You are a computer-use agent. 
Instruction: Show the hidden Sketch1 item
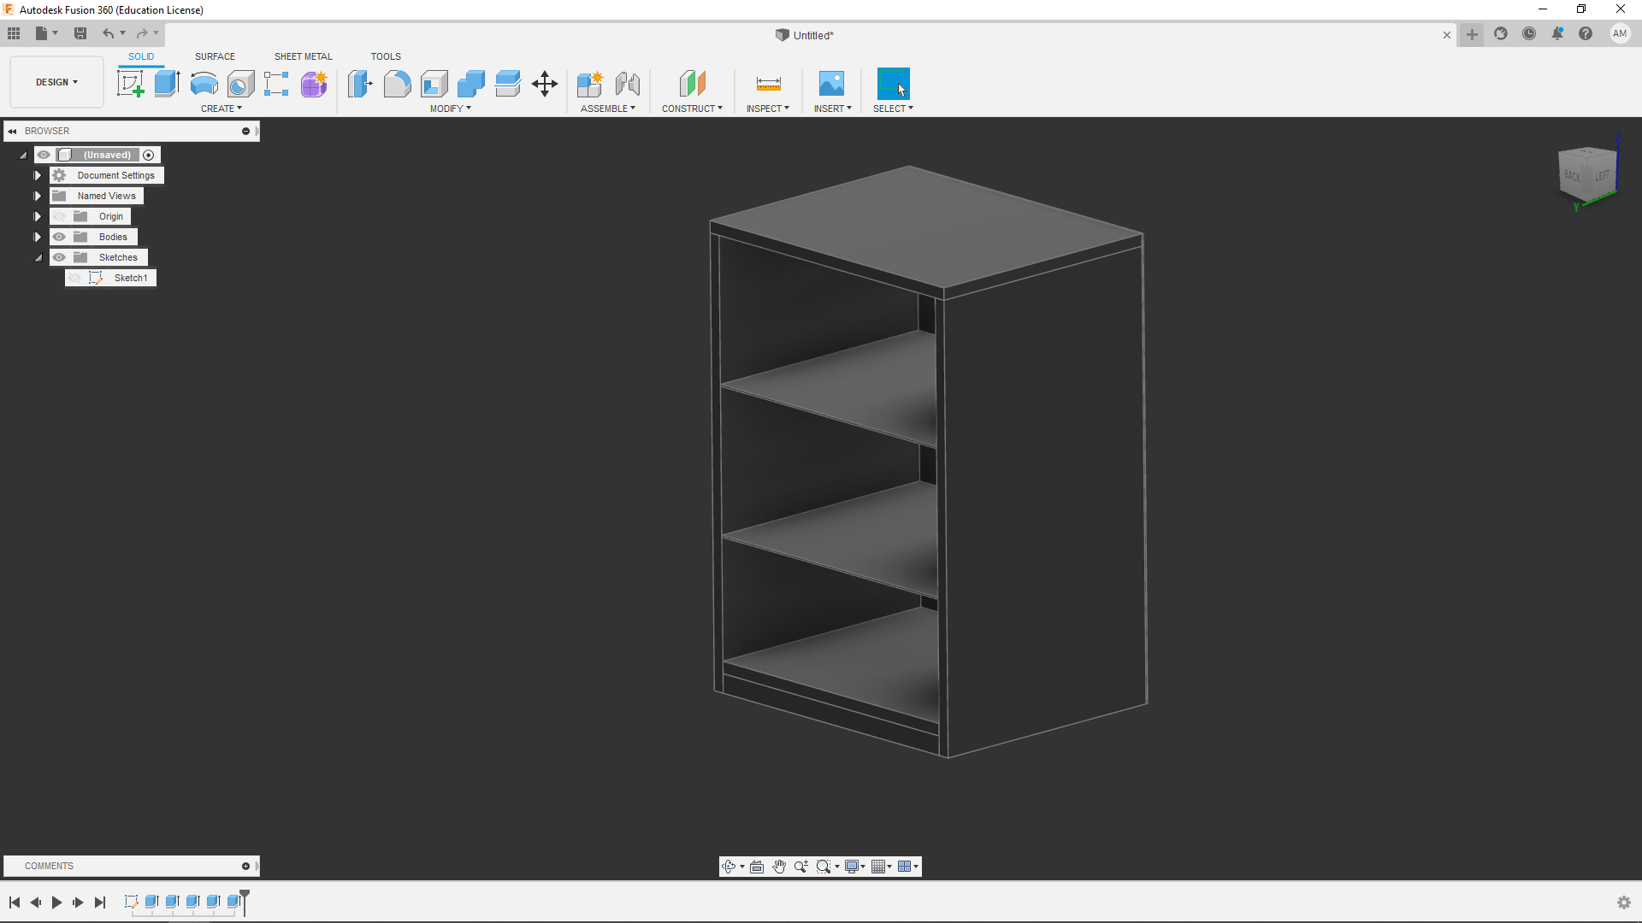(x=74, y=278)
